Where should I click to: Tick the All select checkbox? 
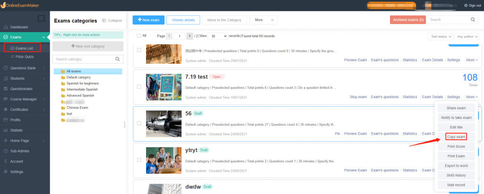[138, 36]
